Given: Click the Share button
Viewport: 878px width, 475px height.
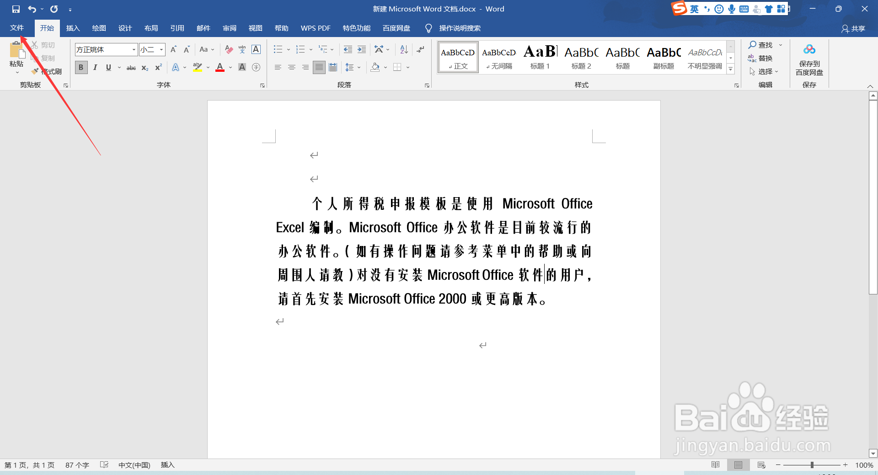Looking at the screenshot, I should click(853, 29).
